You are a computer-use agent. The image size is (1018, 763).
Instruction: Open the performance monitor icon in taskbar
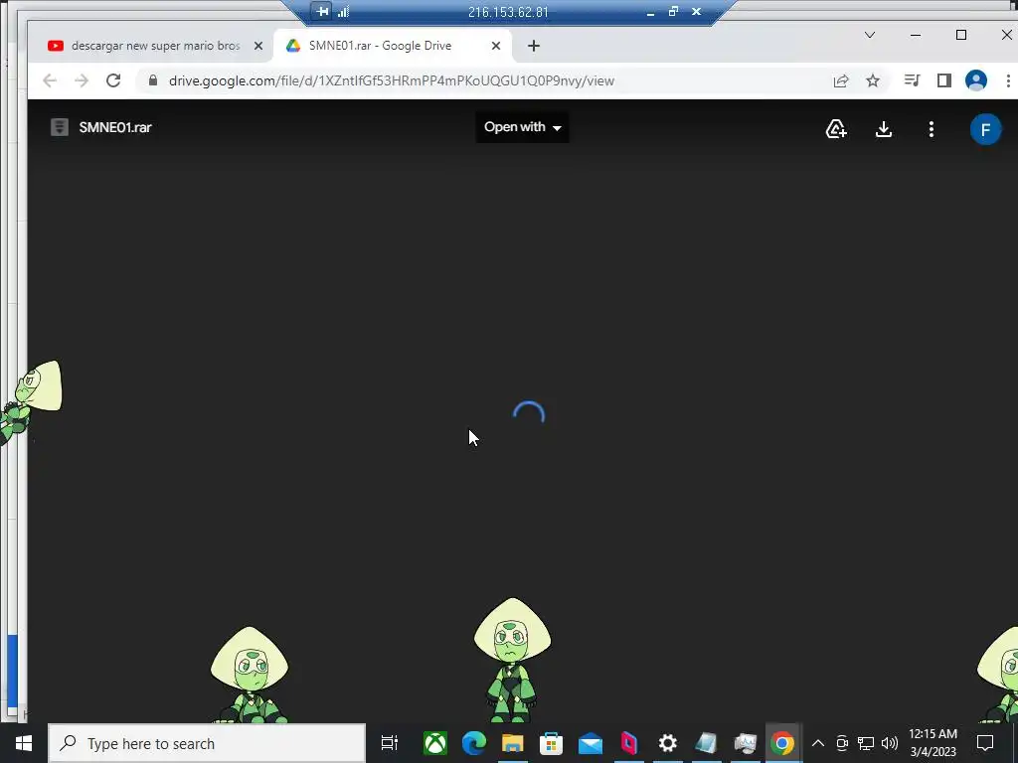pos(745,743)
